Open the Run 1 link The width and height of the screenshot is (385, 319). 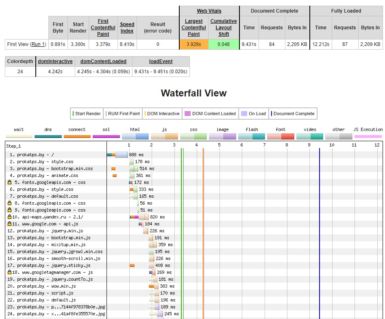pyautogui.click(x=39, y=44)
